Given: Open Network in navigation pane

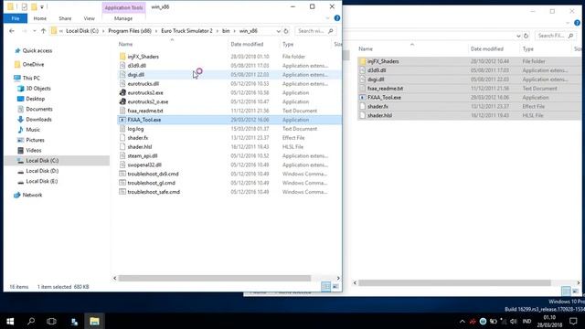Looking at the screenshot, I should click(32, 195).
